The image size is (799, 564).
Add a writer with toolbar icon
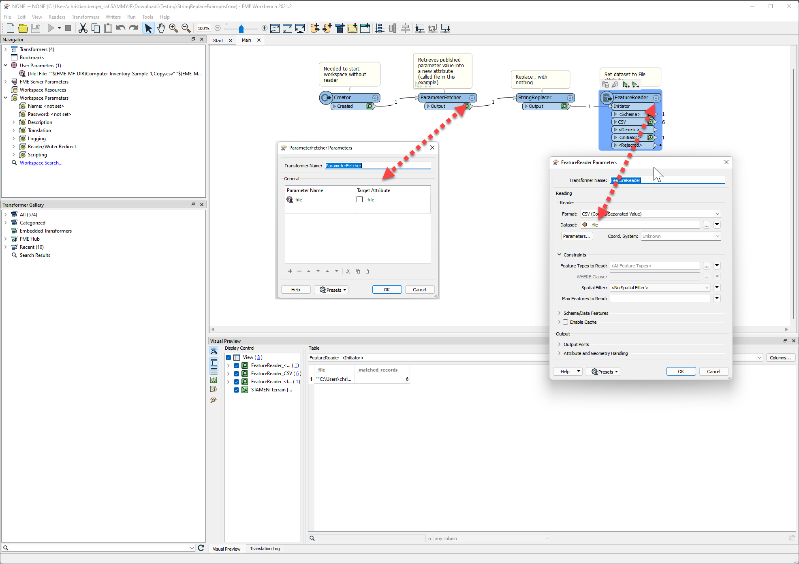[x=327, y=28]
